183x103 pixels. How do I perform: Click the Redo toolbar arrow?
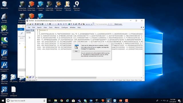point(55,24)
